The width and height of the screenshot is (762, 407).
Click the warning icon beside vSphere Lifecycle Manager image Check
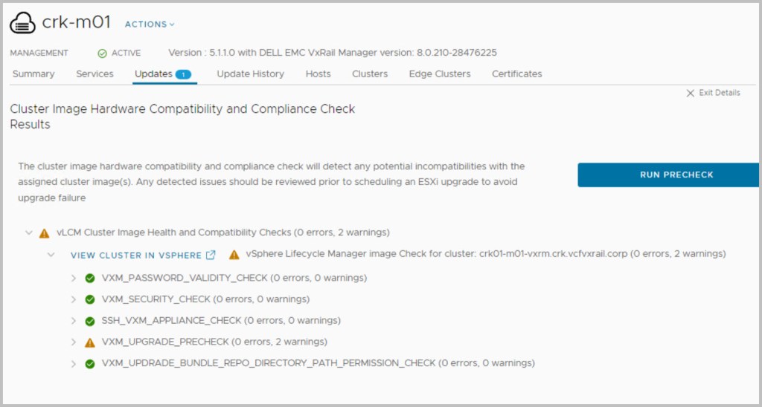pos(234,255)
